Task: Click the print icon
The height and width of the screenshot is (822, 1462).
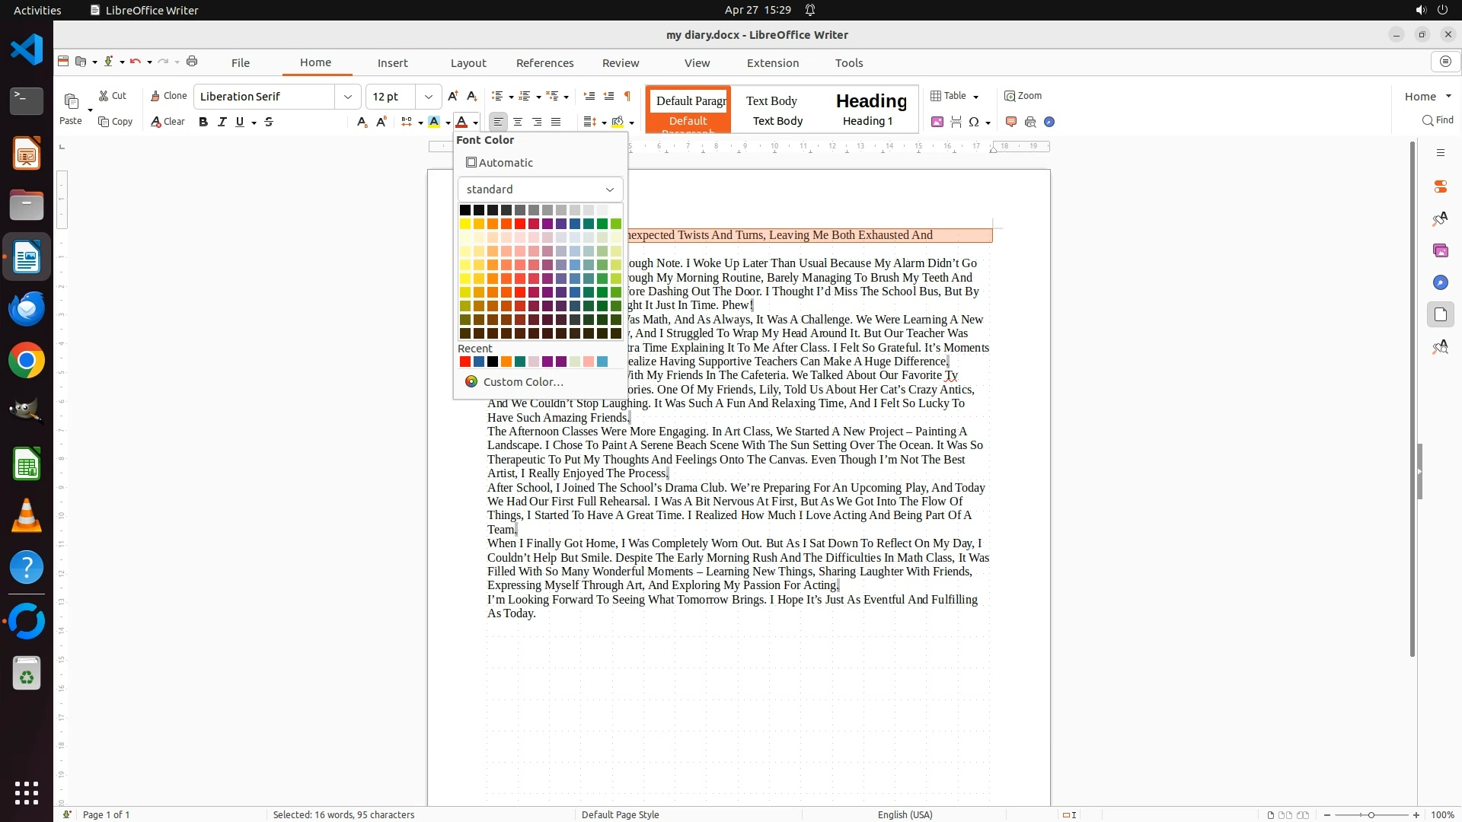Action: point(192,62)
